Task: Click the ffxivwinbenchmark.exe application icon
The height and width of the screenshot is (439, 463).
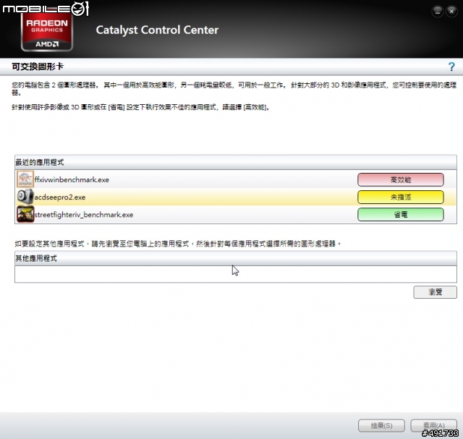Action: click(25, 179)
